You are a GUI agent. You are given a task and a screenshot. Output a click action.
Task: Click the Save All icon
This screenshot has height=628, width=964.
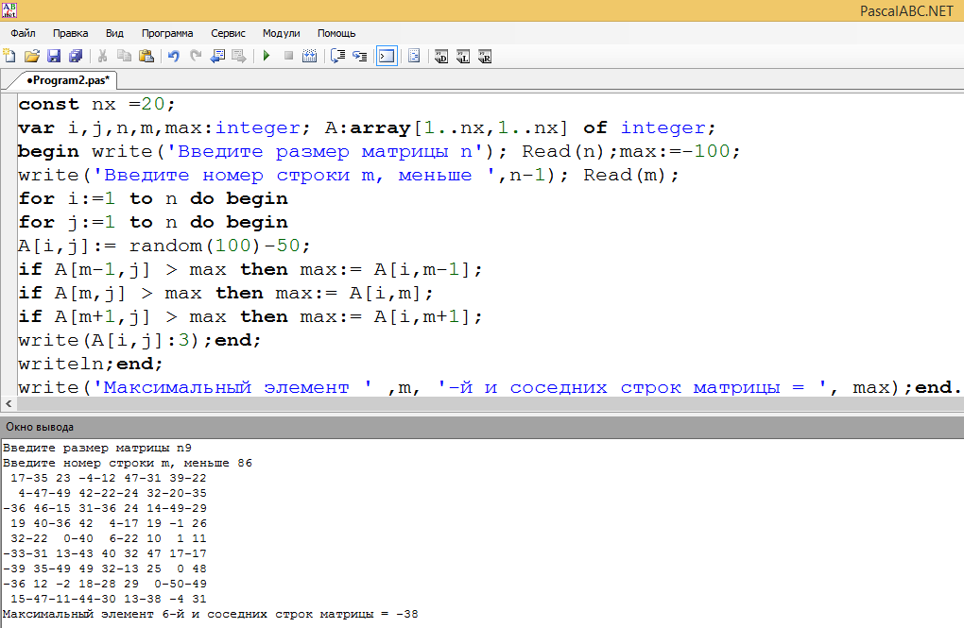pos(76,57)
